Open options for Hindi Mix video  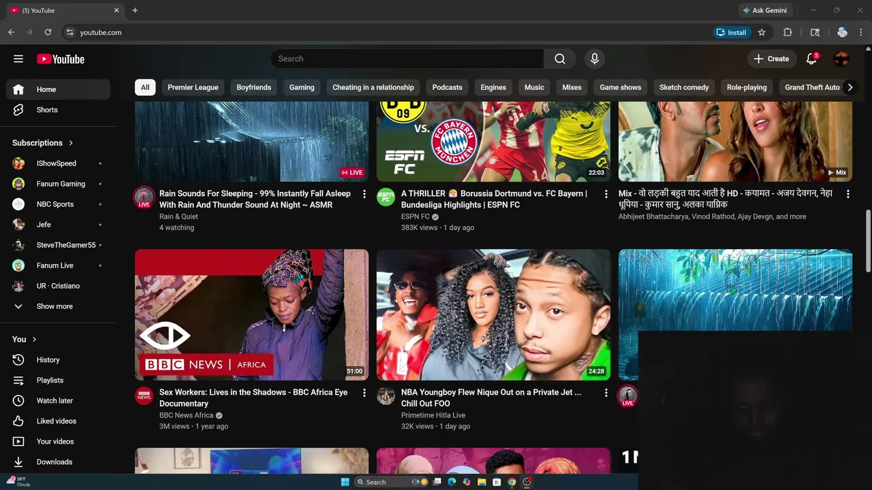point(848,194)
